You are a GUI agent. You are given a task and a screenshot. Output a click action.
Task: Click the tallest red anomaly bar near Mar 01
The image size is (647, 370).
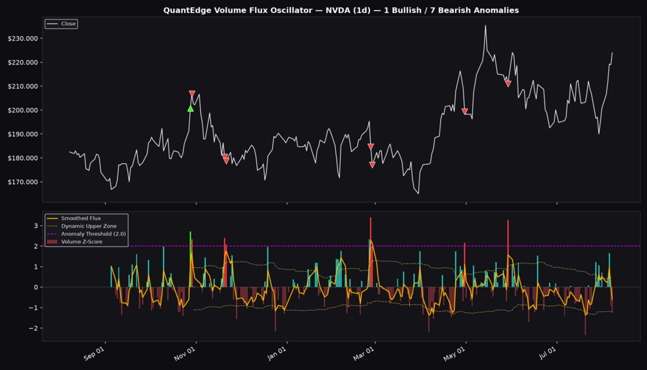(371, 252)
